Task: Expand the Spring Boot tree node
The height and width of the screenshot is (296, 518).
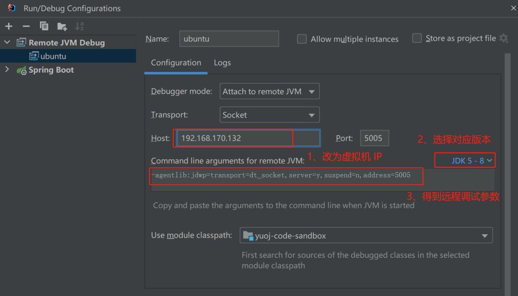Action: click(7, 70)
